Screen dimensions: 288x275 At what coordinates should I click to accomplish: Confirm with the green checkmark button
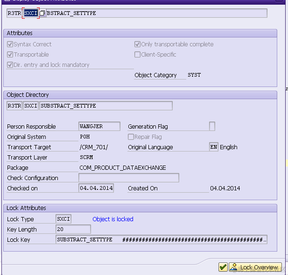pos(223,267)
